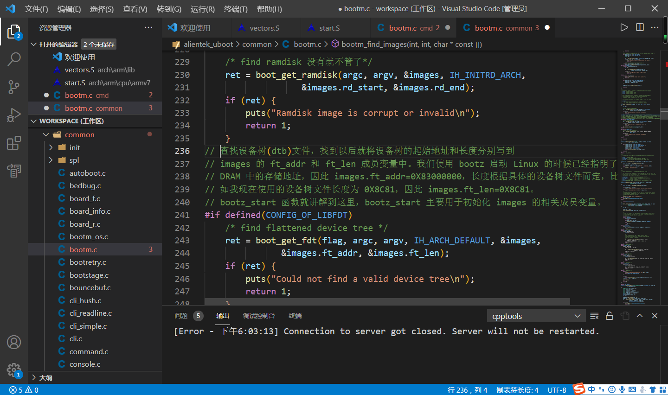Switch to Problems panel tab
Viewport: 668px width, 395px height.
pyautogui.click(x=181, y=316)
